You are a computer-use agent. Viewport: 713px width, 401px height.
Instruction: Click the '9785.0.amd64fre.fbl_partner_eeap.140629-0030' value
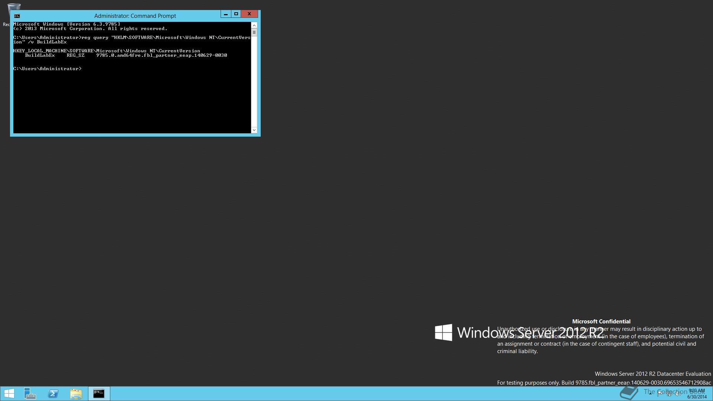[x=162, y=55]
